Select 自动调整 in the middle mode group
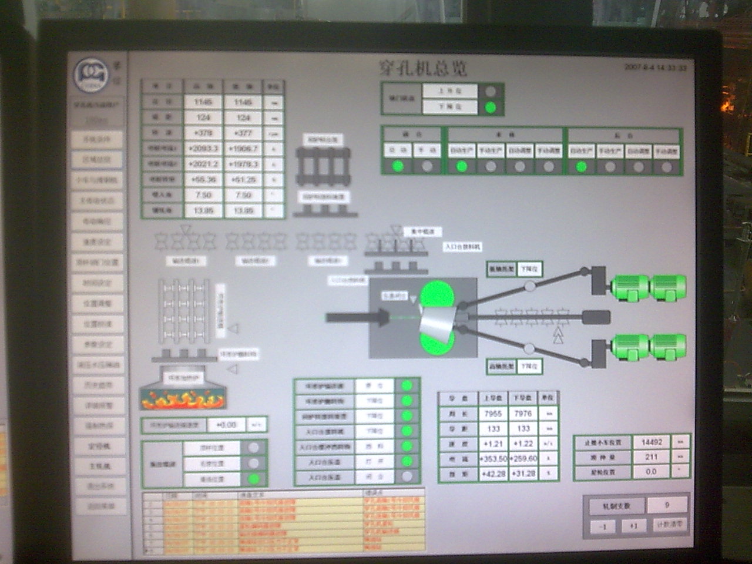The height and width of the screenshot is (564, 752). pos(520,151)
